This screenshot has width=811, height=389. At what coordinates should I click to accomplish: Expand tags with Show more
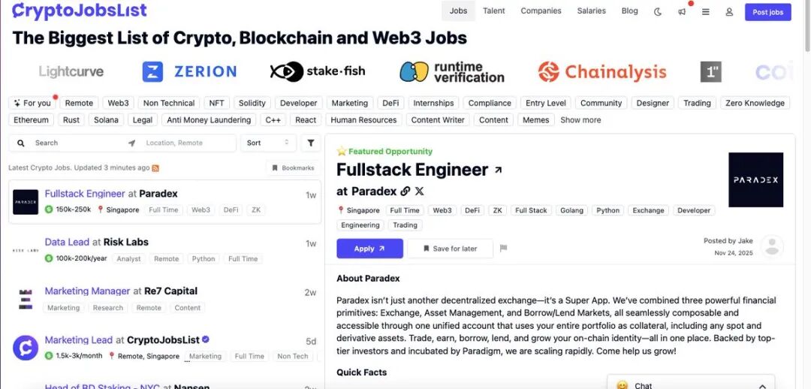(580, 120)
